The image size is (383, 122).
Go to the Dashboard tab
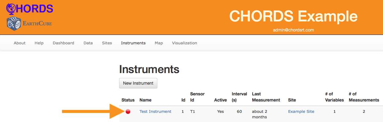[x=63, y=43]
